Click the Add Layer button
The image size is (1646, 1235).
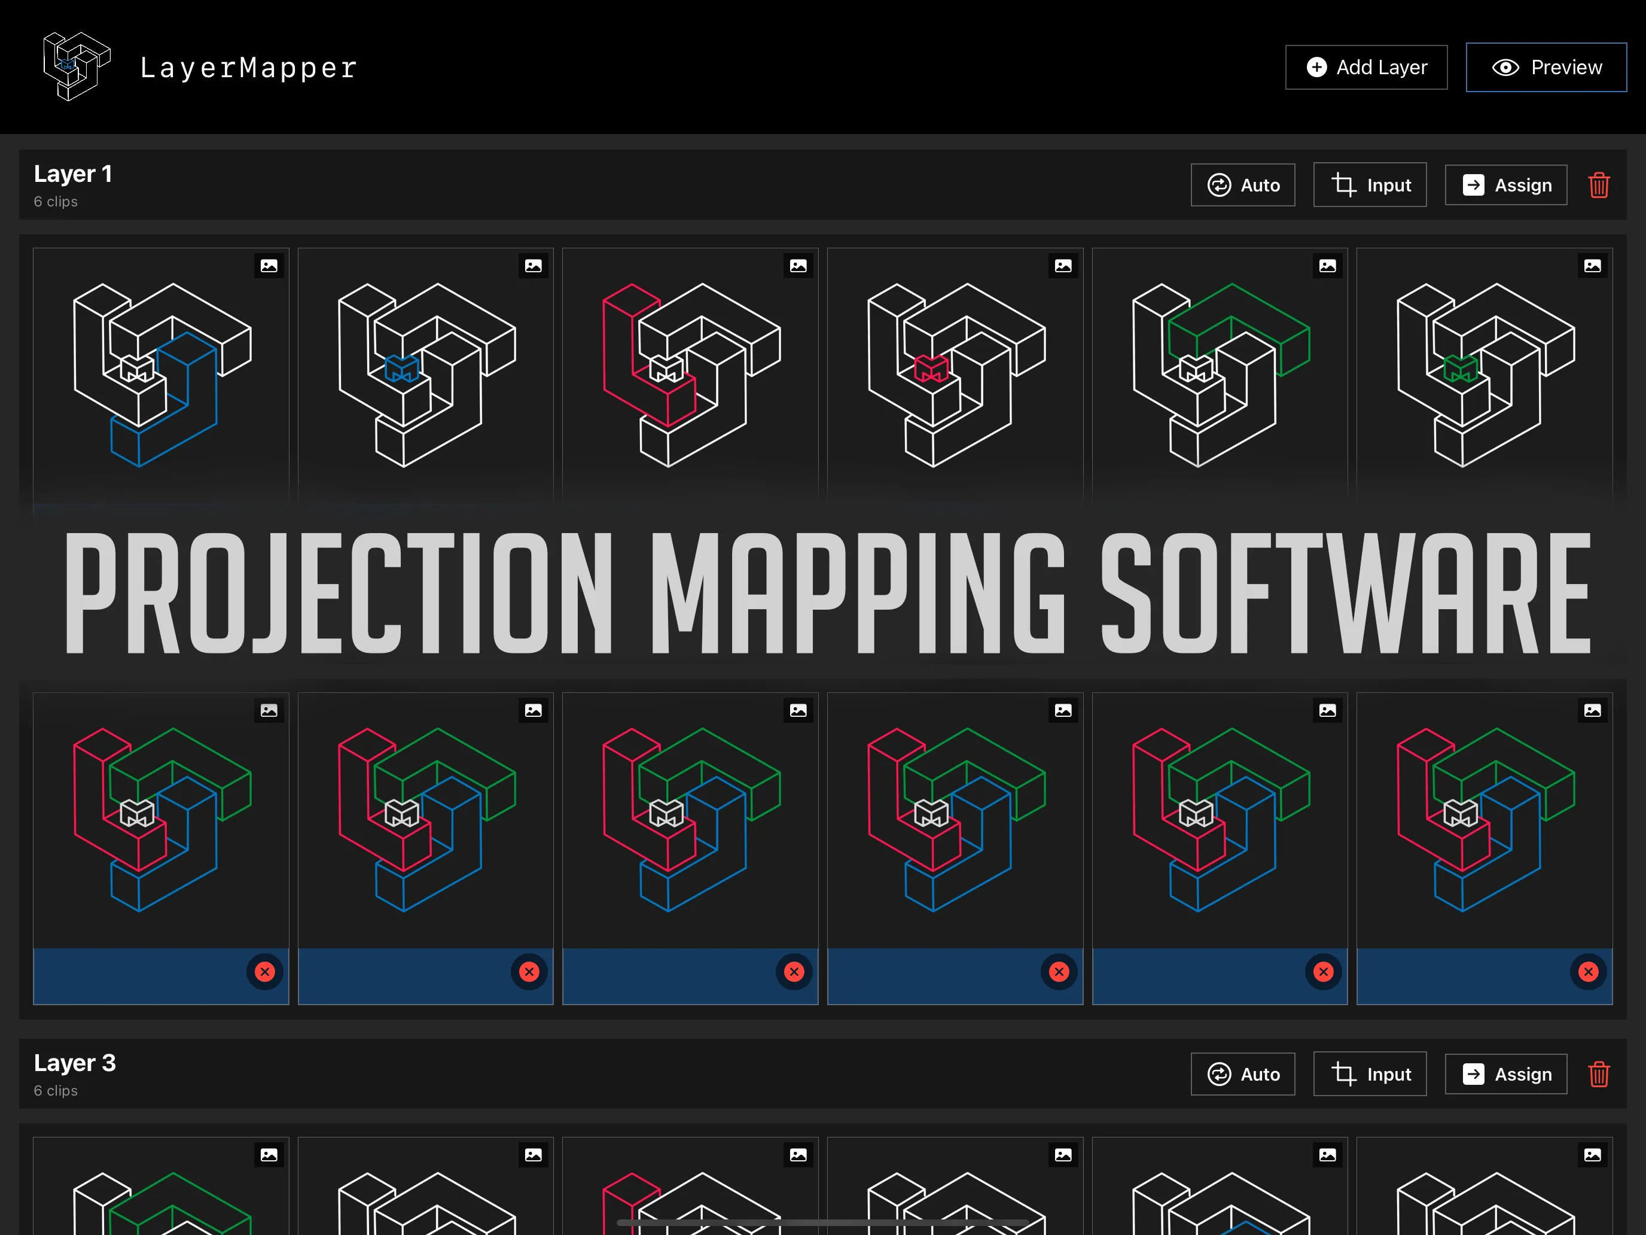1366,68
